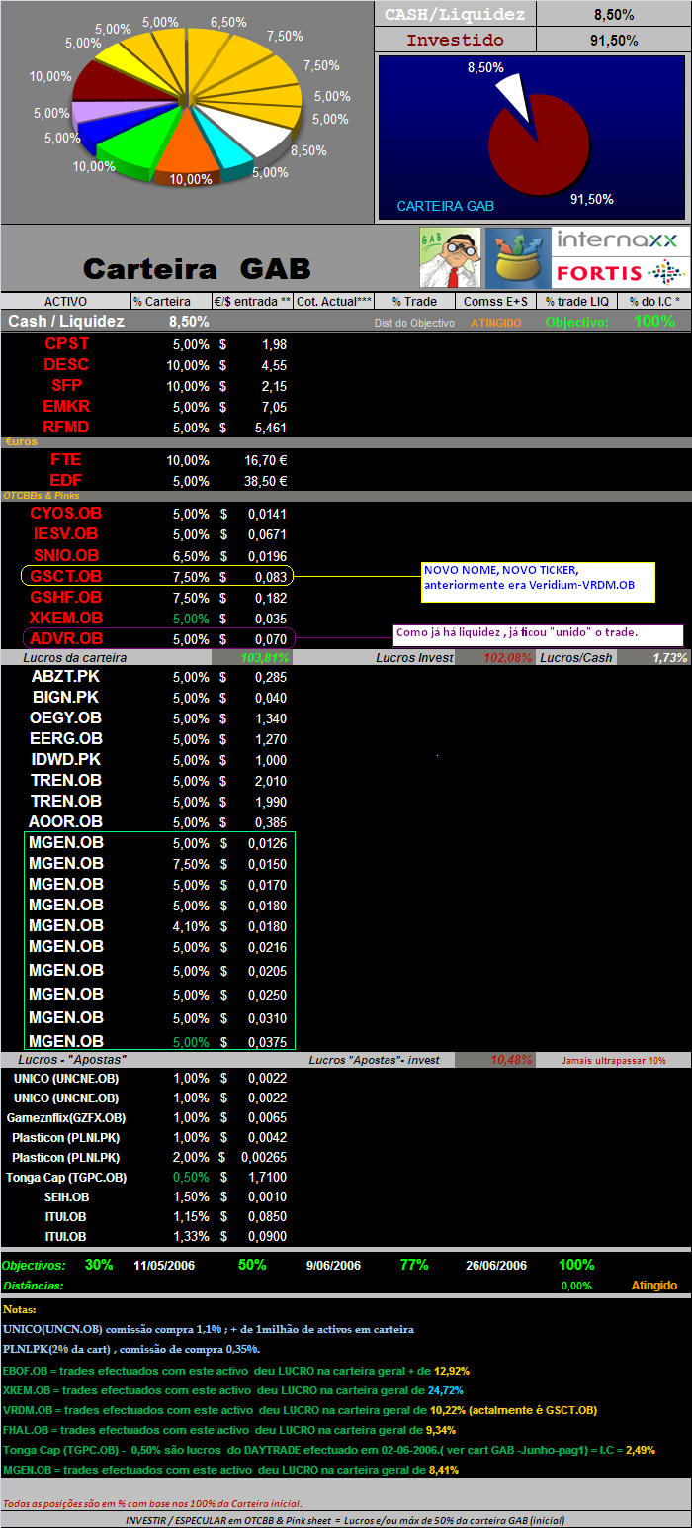The height and width of the screenshot is (1528, 692).
Task: Select the DESC ticker cell
Action: point(66,364)
